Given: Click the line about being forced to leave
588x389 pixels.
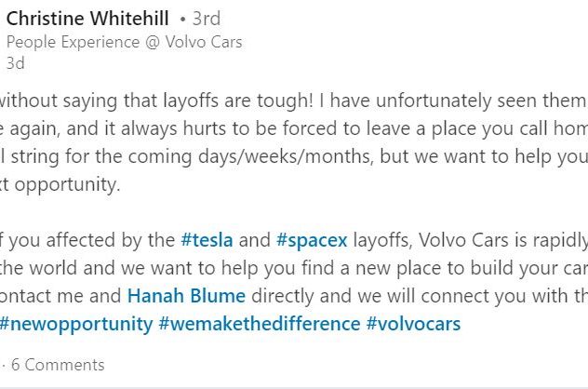Looking at the screenshot, I should (294, 128).
